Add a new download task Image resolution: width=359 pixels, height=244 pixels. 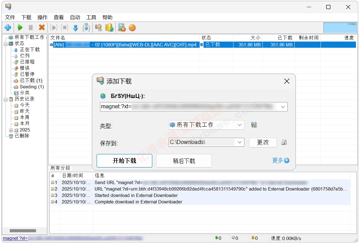8,28
